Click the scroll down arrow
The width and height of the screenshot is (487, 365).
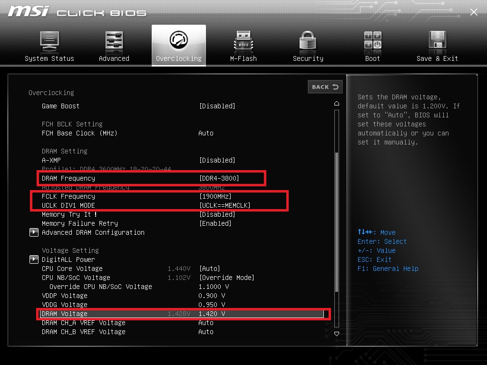click(x=337, y=334)
